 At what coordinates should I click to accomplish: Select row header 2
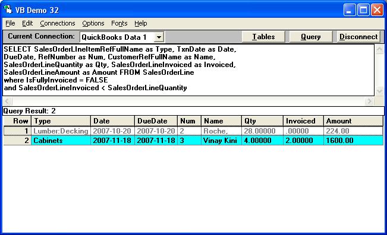(x=17, y=141)
